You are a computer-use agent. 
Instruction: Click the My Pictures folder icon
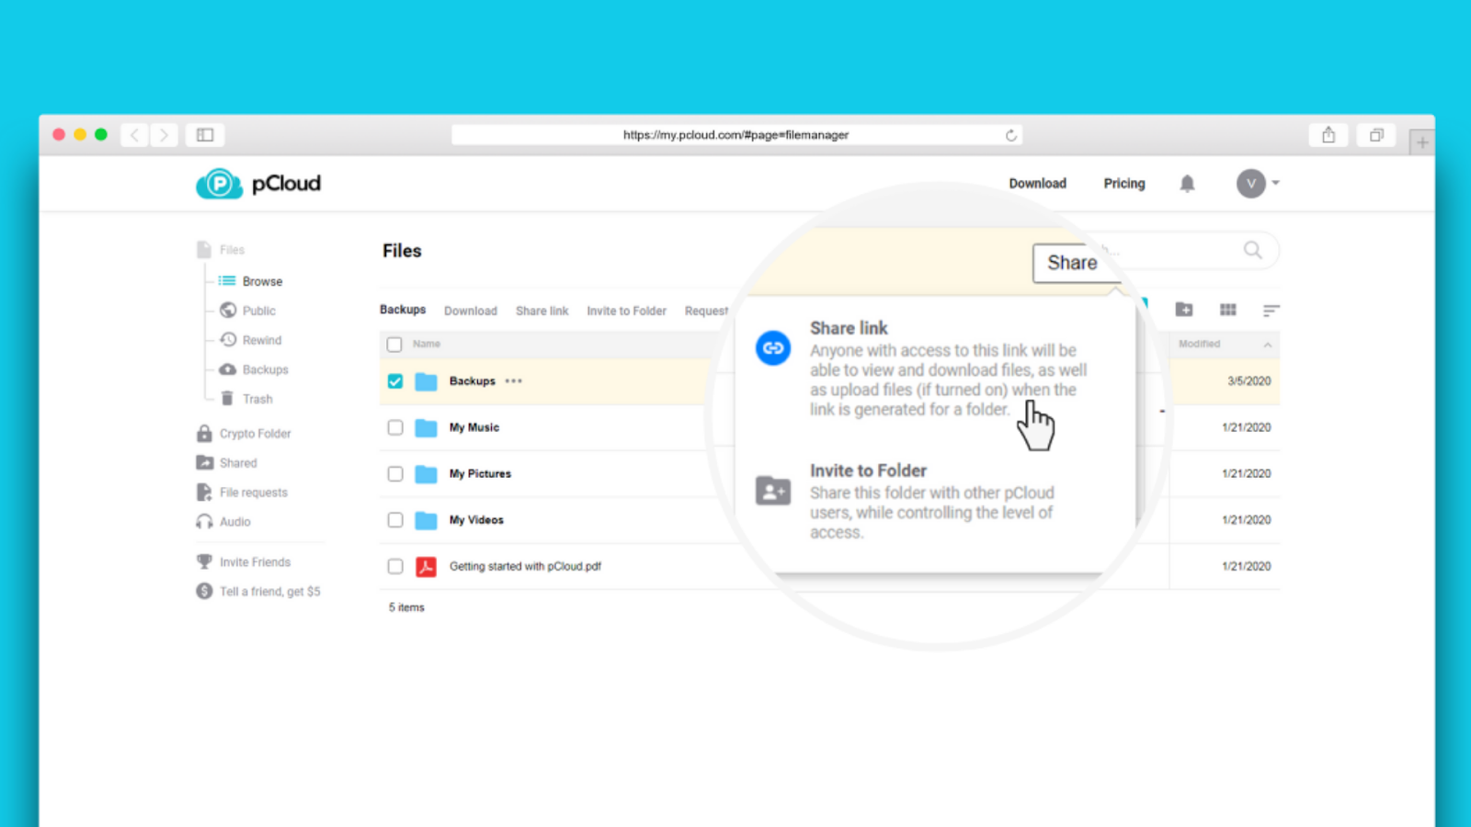click(x=426, y=474)
